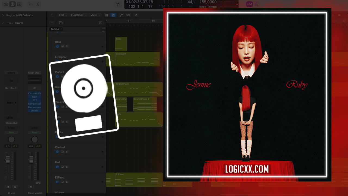Select the Bass MIDI region
This screenshot has height=196, width=348.
(x=121, y=44)
